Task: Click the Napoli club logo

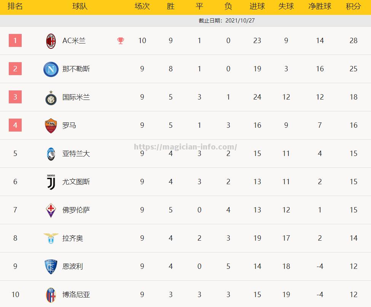Action: [x=51, y=69]
